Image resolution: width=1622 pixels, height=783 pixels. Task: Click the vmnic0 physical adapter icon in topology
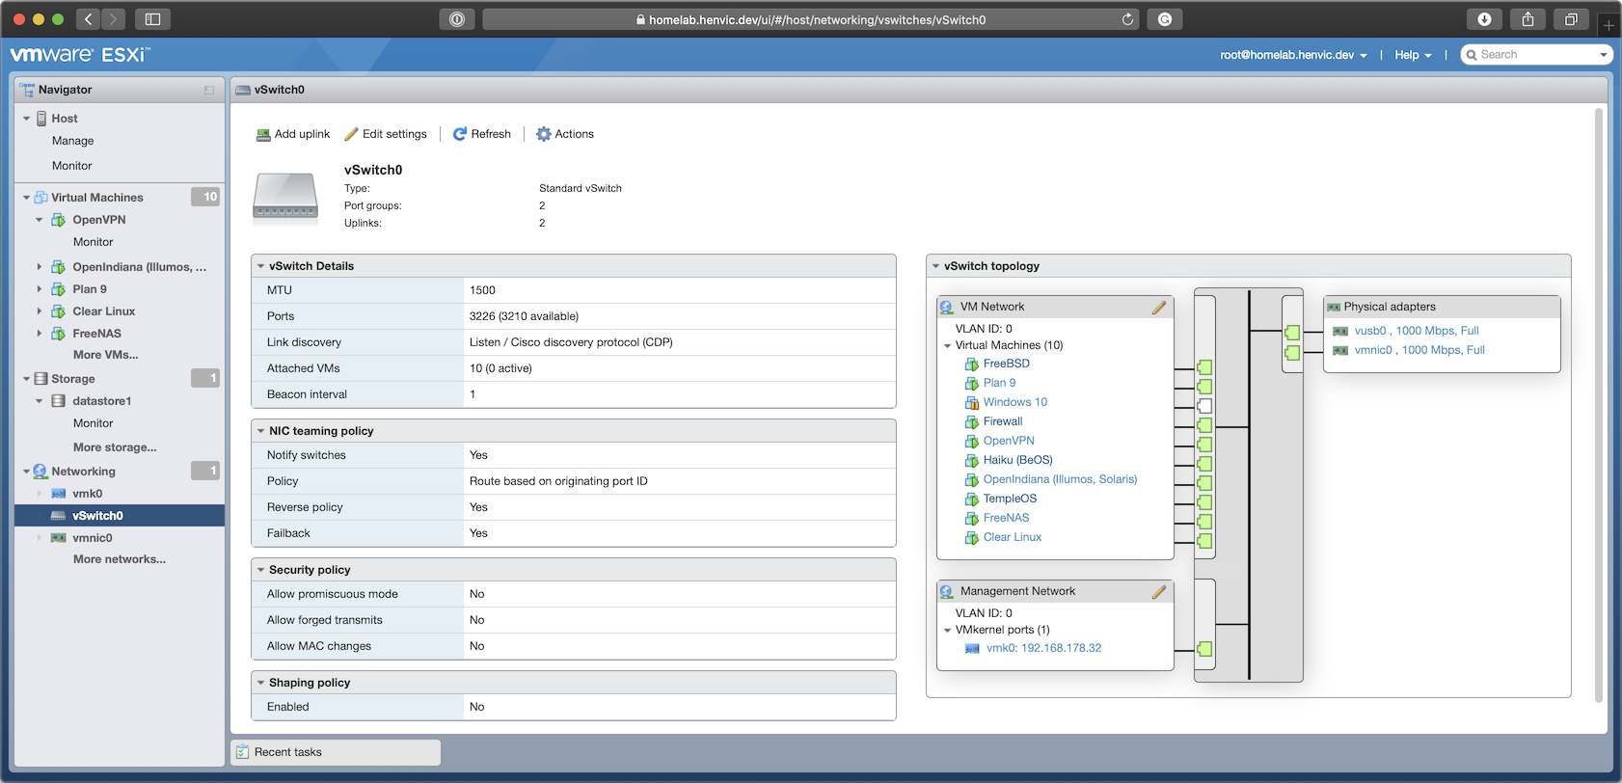(1340, 350)
